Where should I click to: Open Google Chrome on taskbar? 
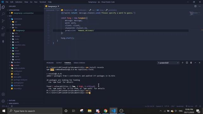click(x=106, y=111)
